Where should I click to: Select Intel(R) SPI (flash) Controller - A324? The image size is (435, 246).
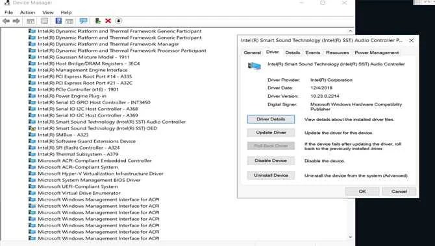79,148
